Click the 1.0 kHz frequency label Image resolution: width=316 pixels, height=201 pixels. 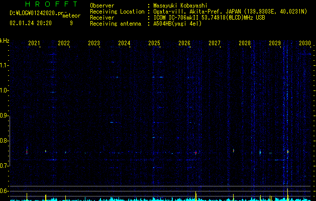pyautogui.click(x=4, y=91)
